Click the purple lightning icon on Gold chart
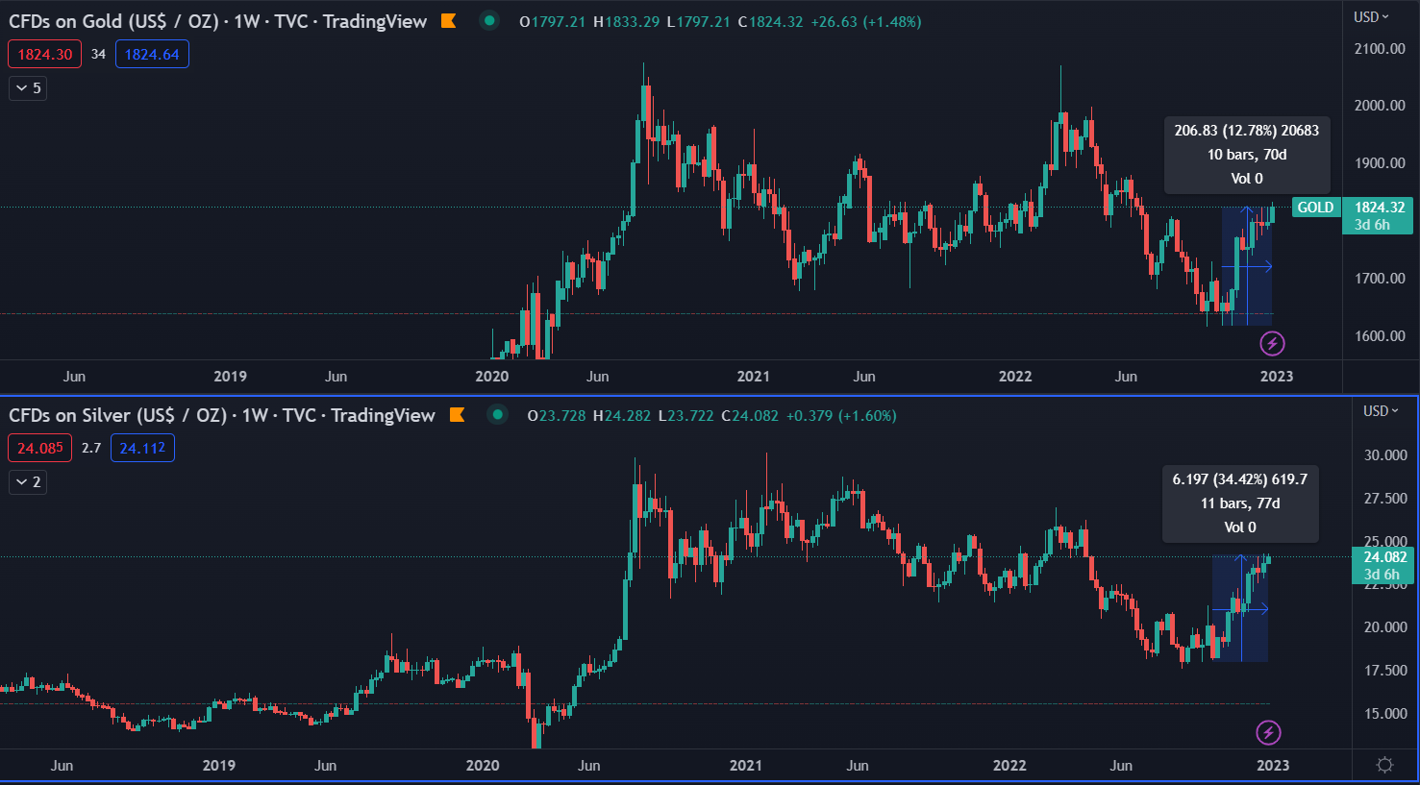 pos(1272,343)
